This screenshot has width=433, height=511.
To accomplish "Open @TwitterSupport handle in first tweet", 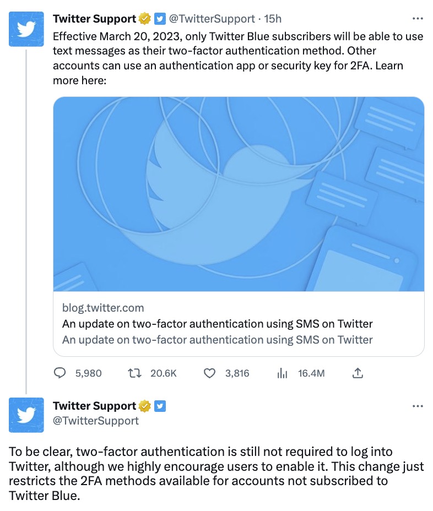I will 212,19.
